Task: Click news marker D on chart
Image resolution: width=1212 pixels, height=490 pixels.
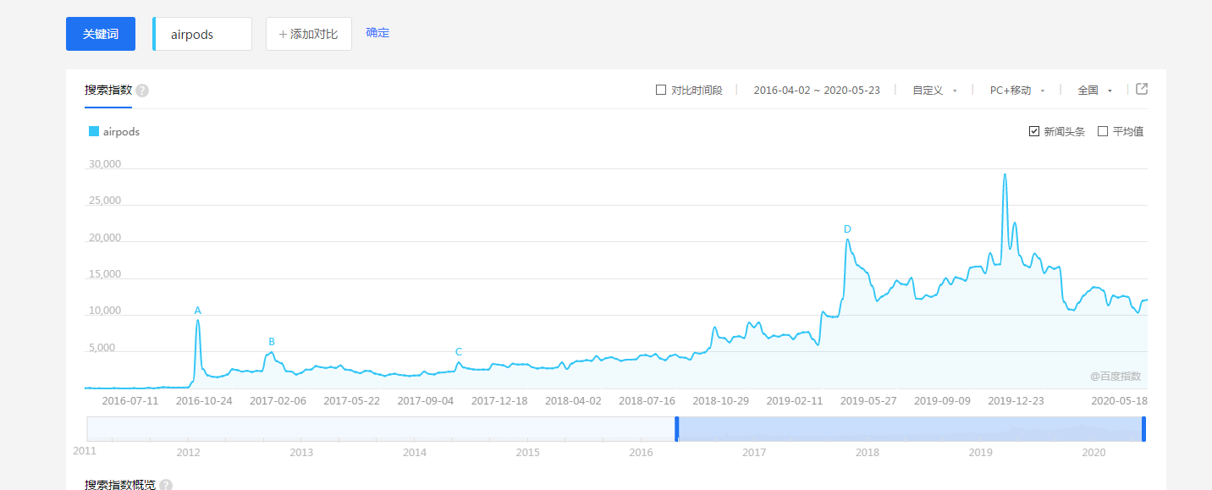Action: click(x=847, y=229)
